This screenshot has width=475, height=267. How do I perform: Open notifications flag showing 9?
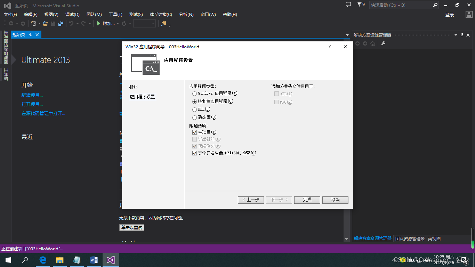click(x=361, y=5)
